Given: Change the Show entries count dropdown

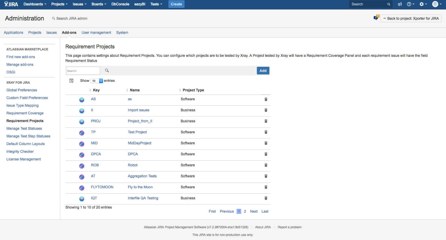Looking at the screenshot, I should point(97,81).
